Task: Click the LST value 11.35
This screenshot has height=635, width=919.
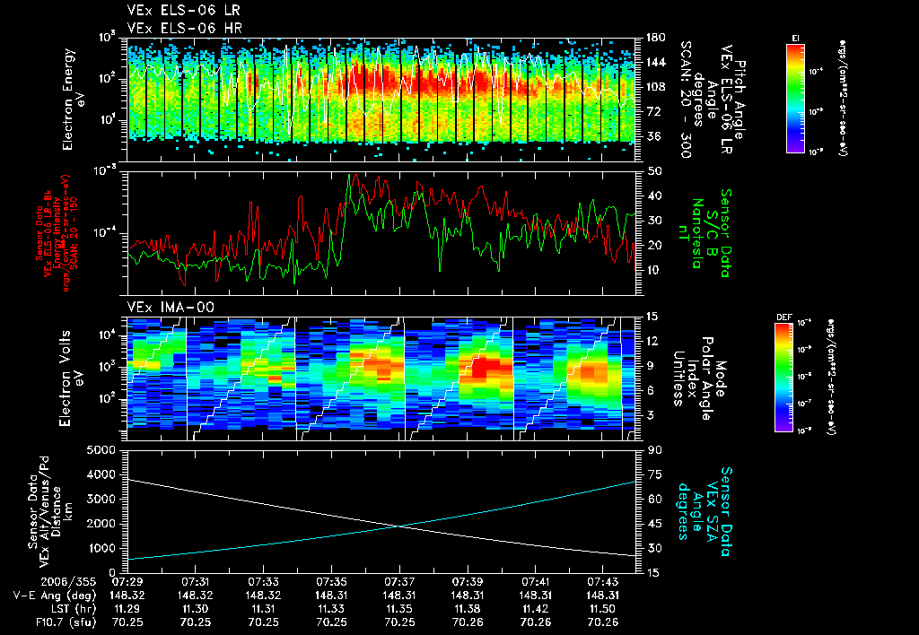Action: coord(399,609)
